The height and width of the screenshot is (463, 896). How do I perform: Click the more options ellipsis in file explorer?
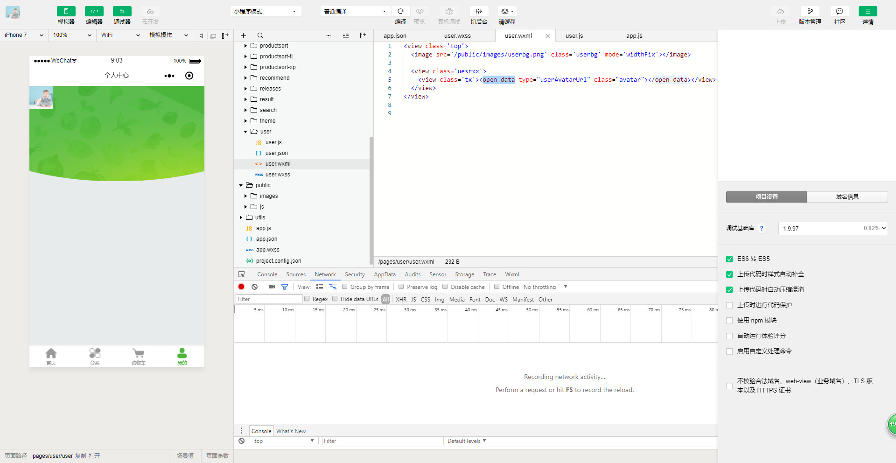329,35
